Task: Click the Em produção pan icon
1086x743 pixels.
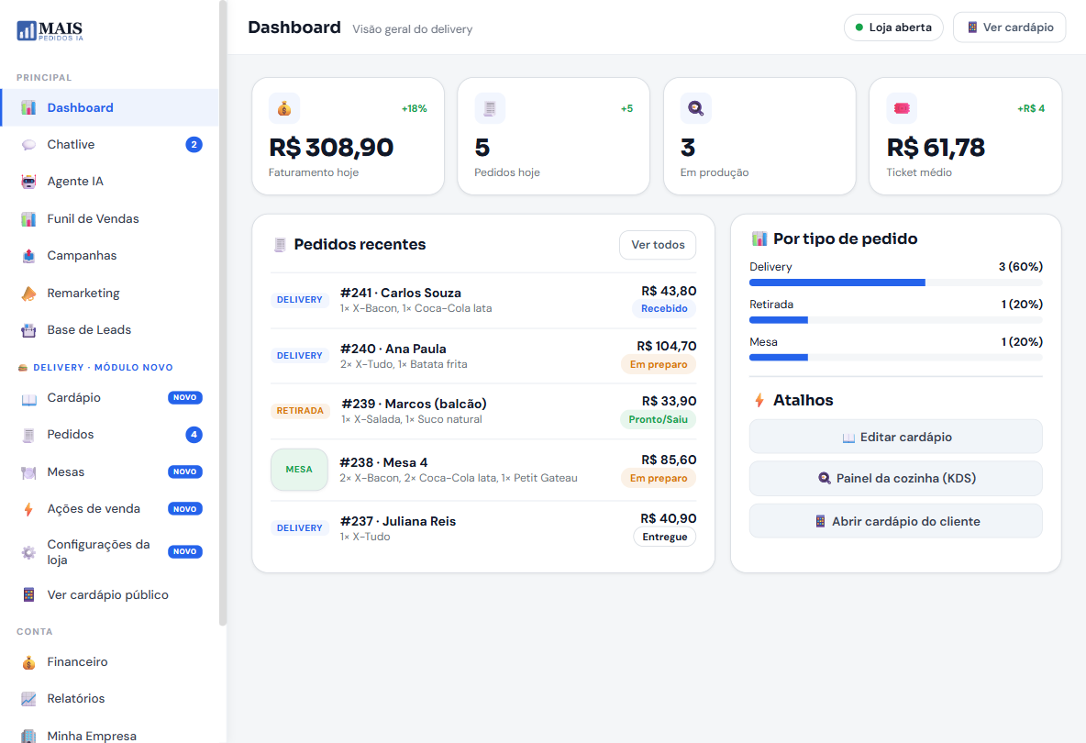Action: [695, 109]
